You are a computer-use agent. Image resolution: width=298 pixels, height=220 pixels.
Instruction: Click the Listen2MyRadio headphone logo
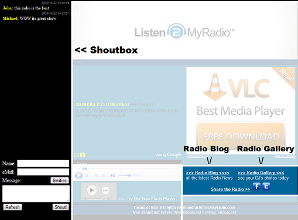click(176, 31)
